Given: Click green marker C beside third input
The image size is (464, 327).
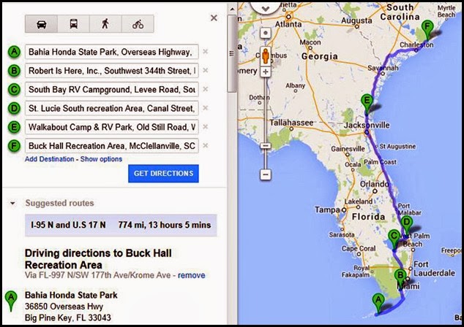Looking at the screenshot, I should pyautogui.click(x=14, y=90).
